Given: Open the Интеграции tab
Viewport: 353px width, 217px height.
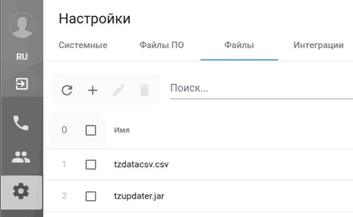Looking at the screenshot, I should coord(318,45).
